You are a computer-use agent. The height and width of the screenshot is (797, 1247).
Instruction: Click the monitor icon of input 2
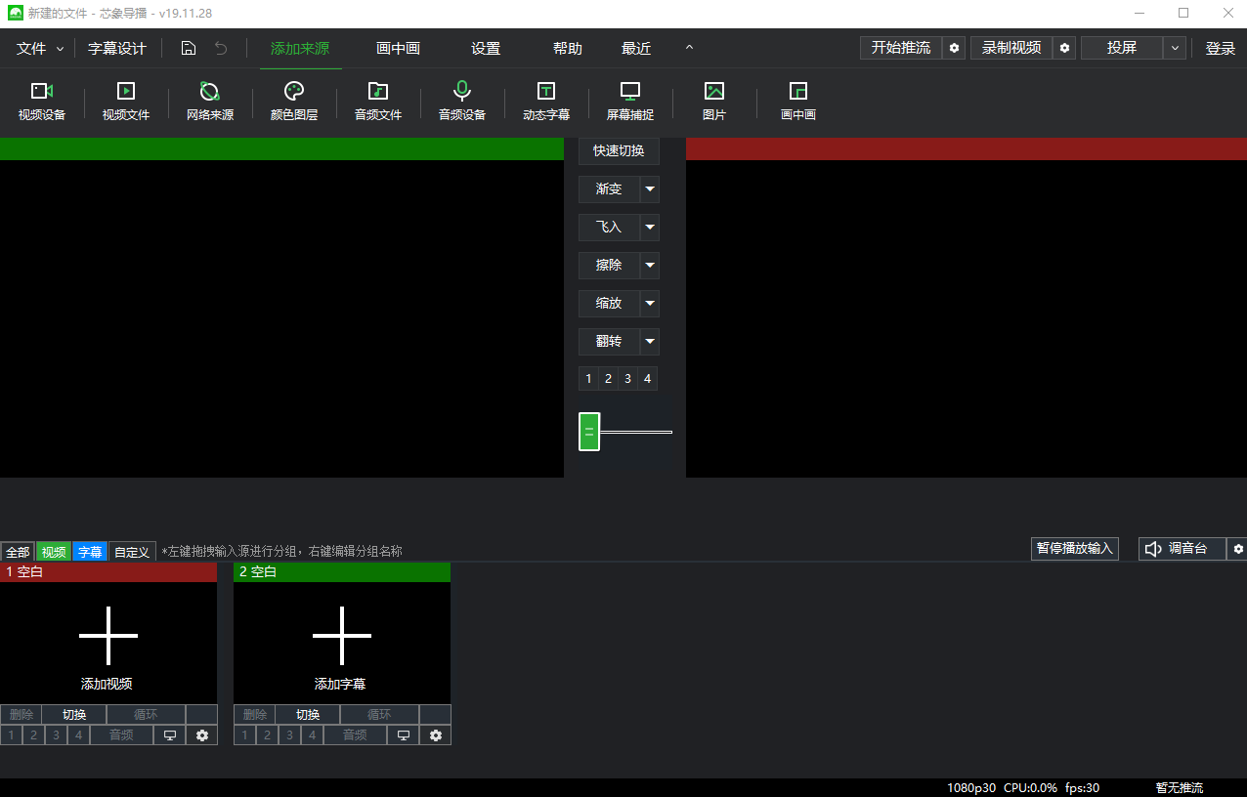(404, 735)
